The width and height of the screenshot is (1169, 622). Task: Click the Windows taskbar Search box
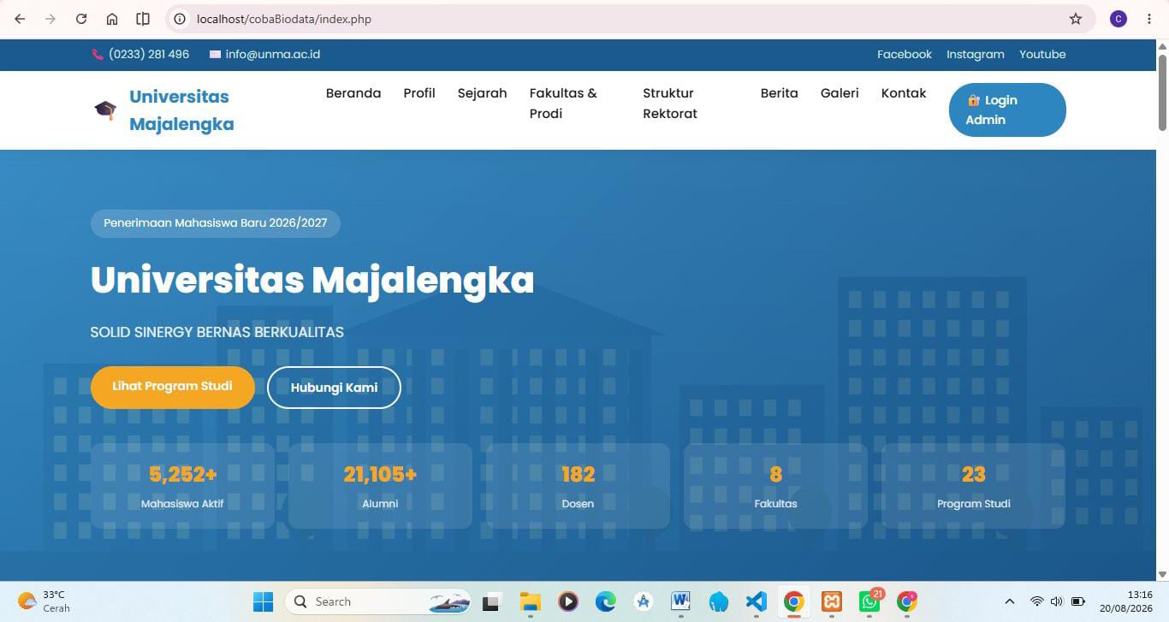(378, 601)
